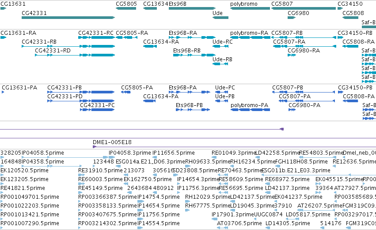The image size is (376, 230).
Task: Select the Ets96B-RA transcript label
Action: coord(183,33)
